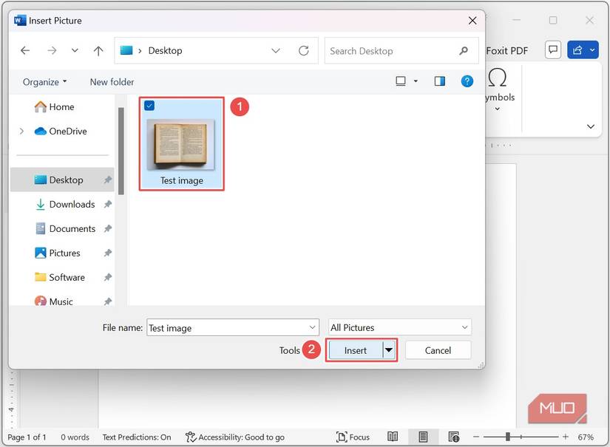610x447 pixels.
Task: Click the 0 words count
Action: pyautogui.click(x=75, y=437)
